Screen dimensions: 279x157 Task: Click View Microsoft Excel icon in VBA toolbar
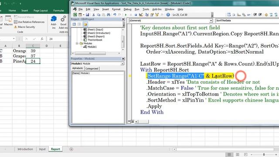tap(75, 15)
